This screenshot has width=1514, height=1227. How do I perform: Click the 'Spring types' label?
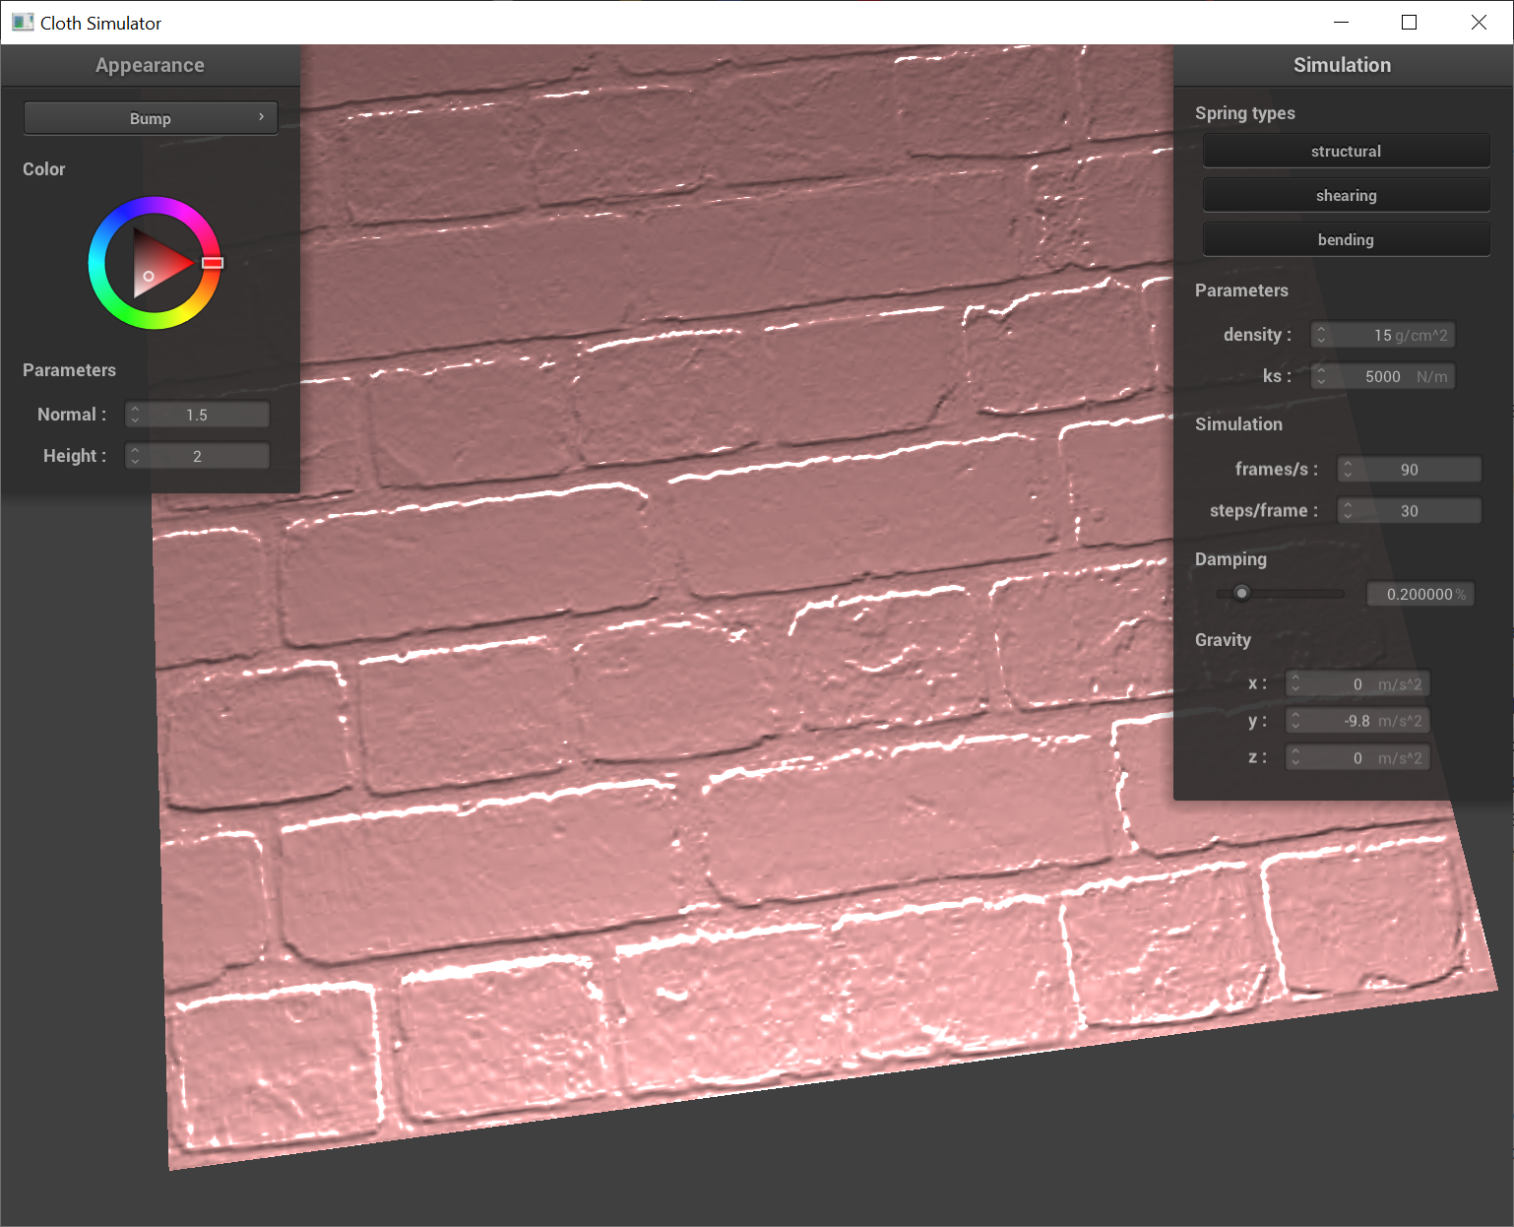point(1245,113)
